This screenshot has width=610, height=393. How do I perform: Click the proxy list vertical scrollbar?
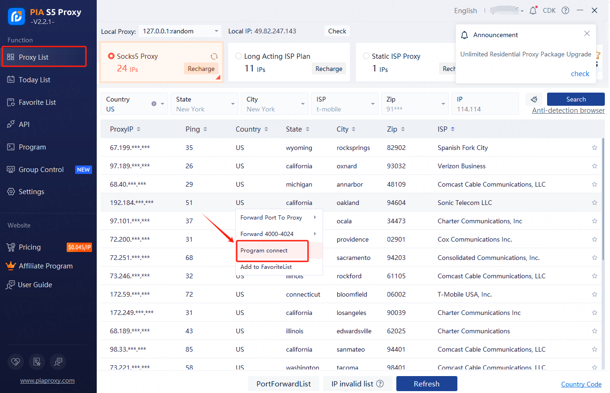click(603, 197)
